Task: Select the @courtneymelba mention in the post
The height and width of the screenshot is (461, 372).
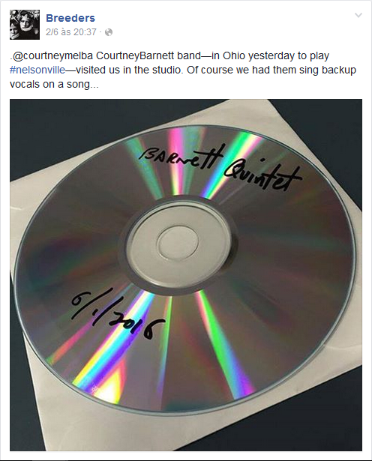Action: pos(52,56)
